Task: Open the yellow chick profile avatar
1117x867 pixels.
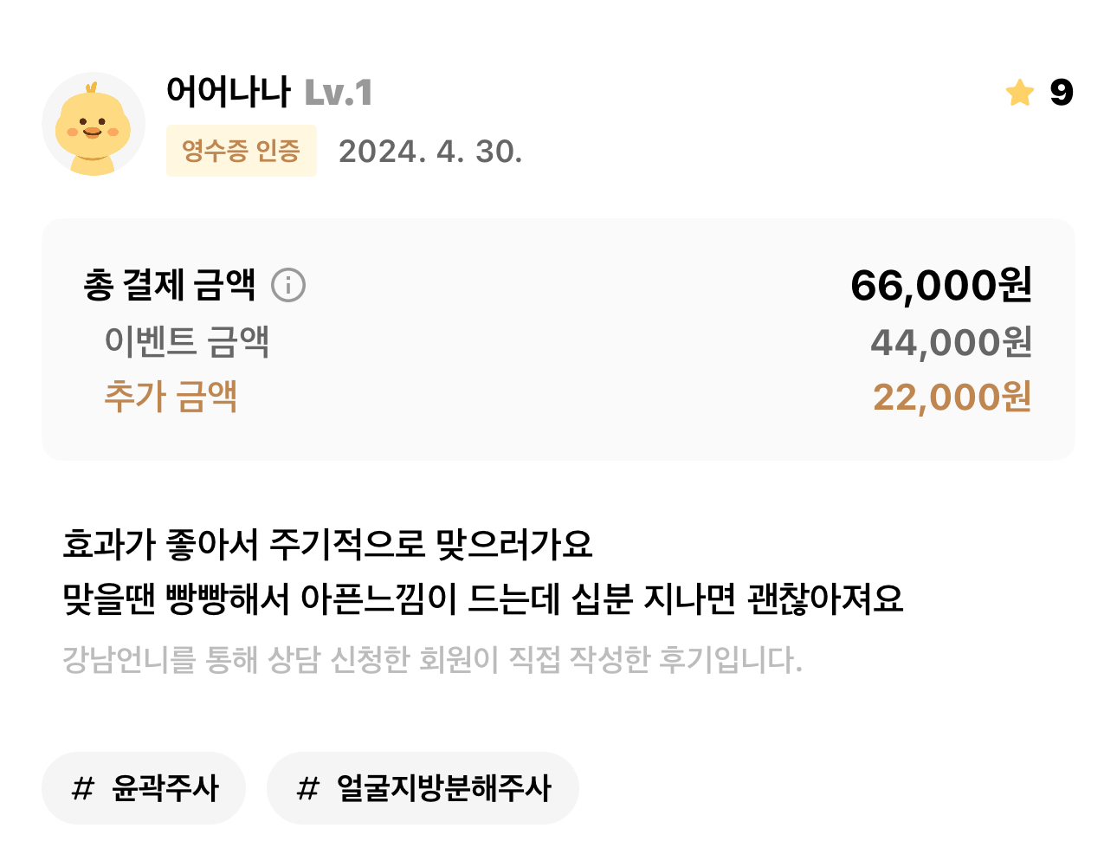Action: (x=94, y=124)
